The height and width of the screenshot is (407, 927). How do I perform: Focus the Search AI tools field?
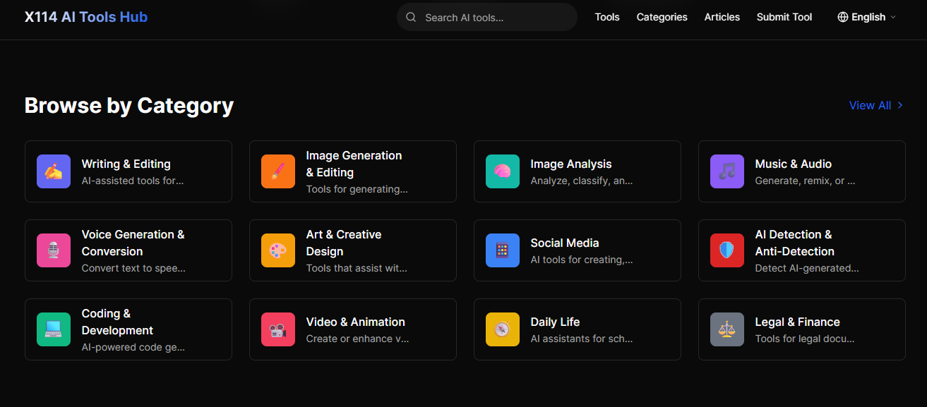click(487, 17)
